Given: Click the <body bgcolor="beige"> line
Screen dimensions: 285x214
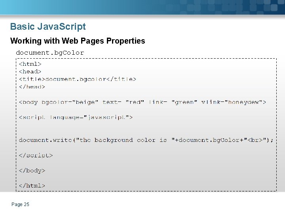Looking at the screenshot, I should click(142, 102).
